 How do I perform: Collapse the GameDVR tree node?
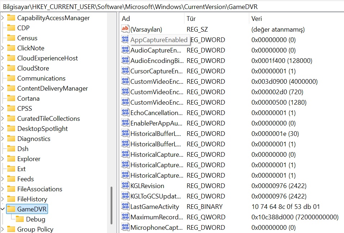point(3,209)
